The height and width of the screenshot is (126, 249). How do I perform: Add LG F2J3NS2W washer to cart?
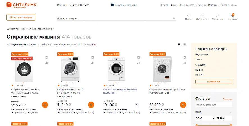[x=91, y=105]
